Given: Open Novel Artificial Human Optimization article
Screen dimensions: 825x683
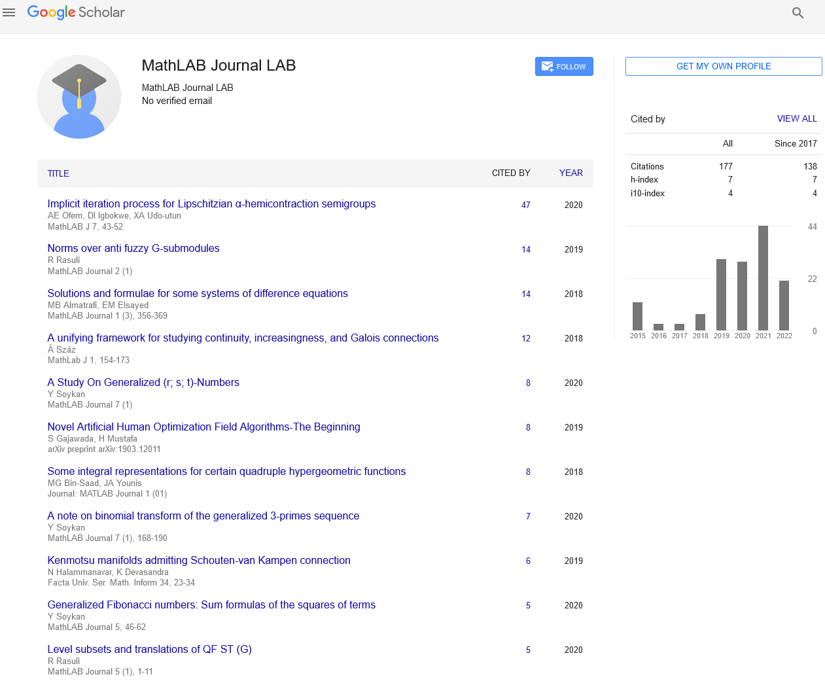Looking at the screenshot, I should click(x=203, y=427).
